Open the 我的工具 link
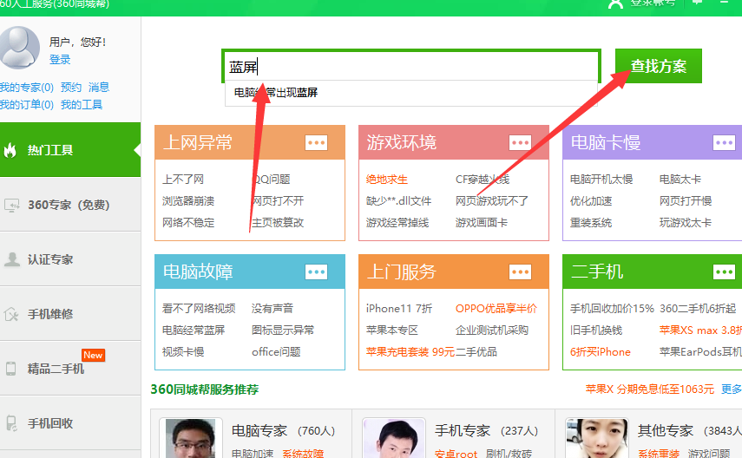The height and width of the screenshot is (458, 742). (82, 105)
